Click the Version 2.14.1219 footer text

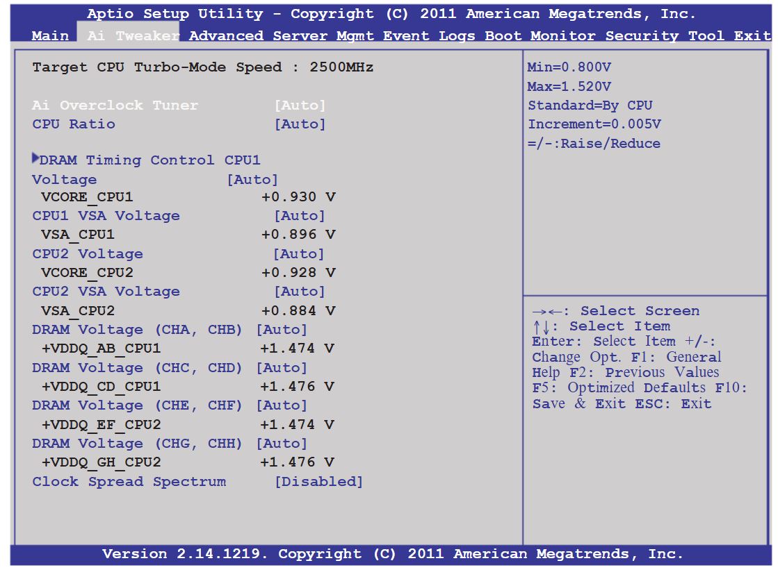point(184,554)
